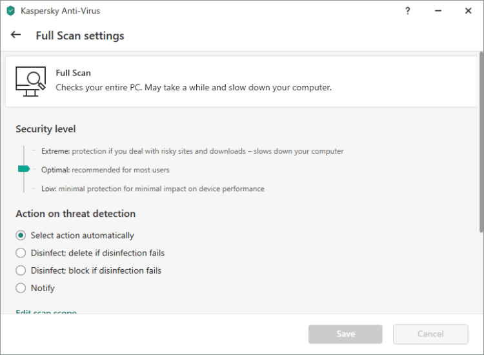
Task: Select Disinfect; delete if disinfection fails
Action: tap(21, 253)
